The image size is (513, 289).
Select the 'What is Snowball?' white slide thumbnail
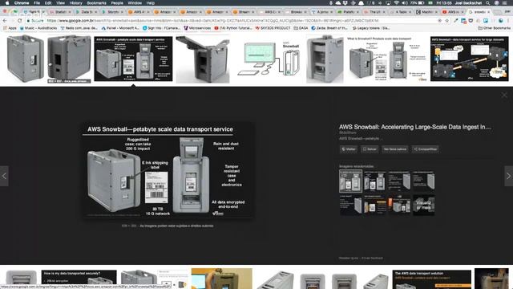387,59
